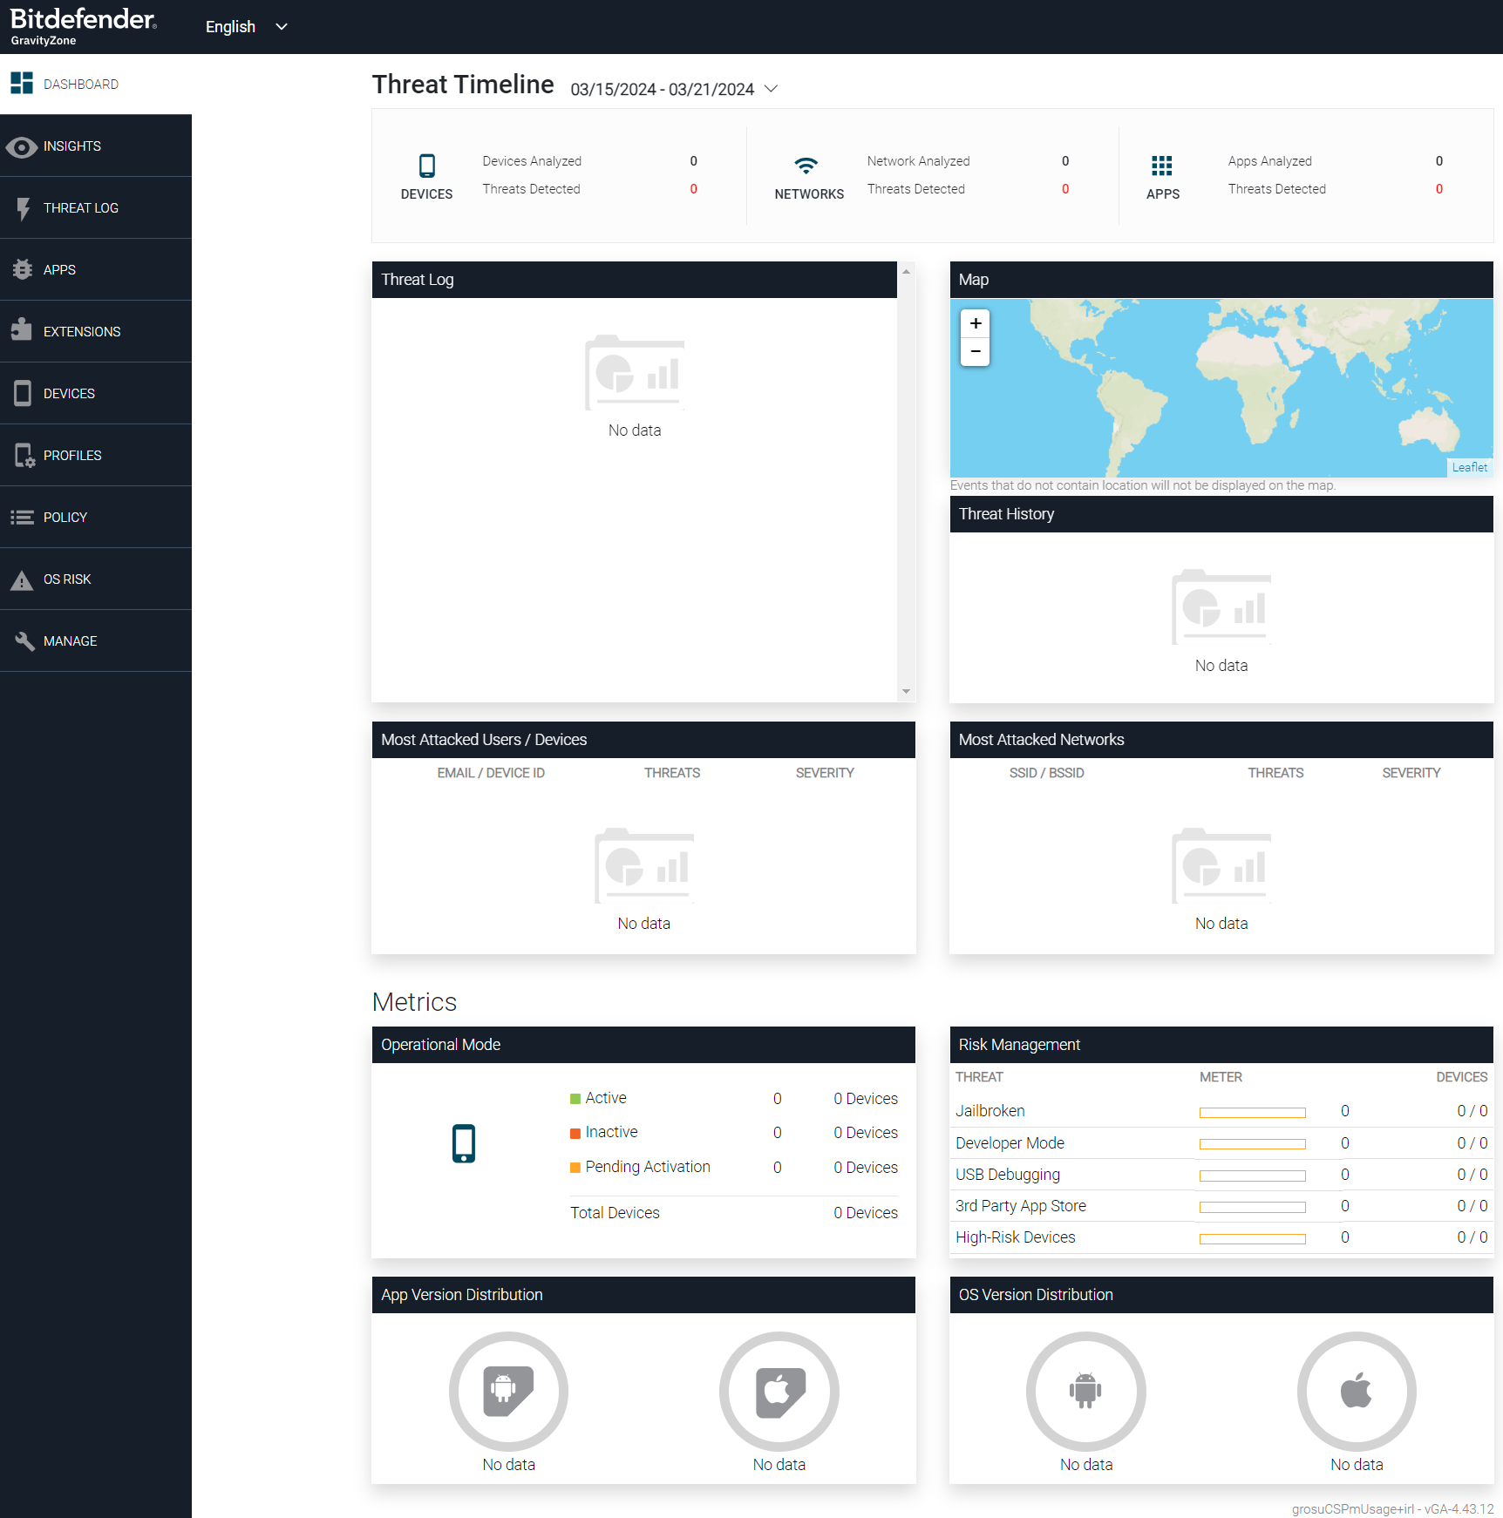Screen dimensions: 1503x1518
Task: Select the Devices smartphone icon in sidebar
Action: pos(22,393)
